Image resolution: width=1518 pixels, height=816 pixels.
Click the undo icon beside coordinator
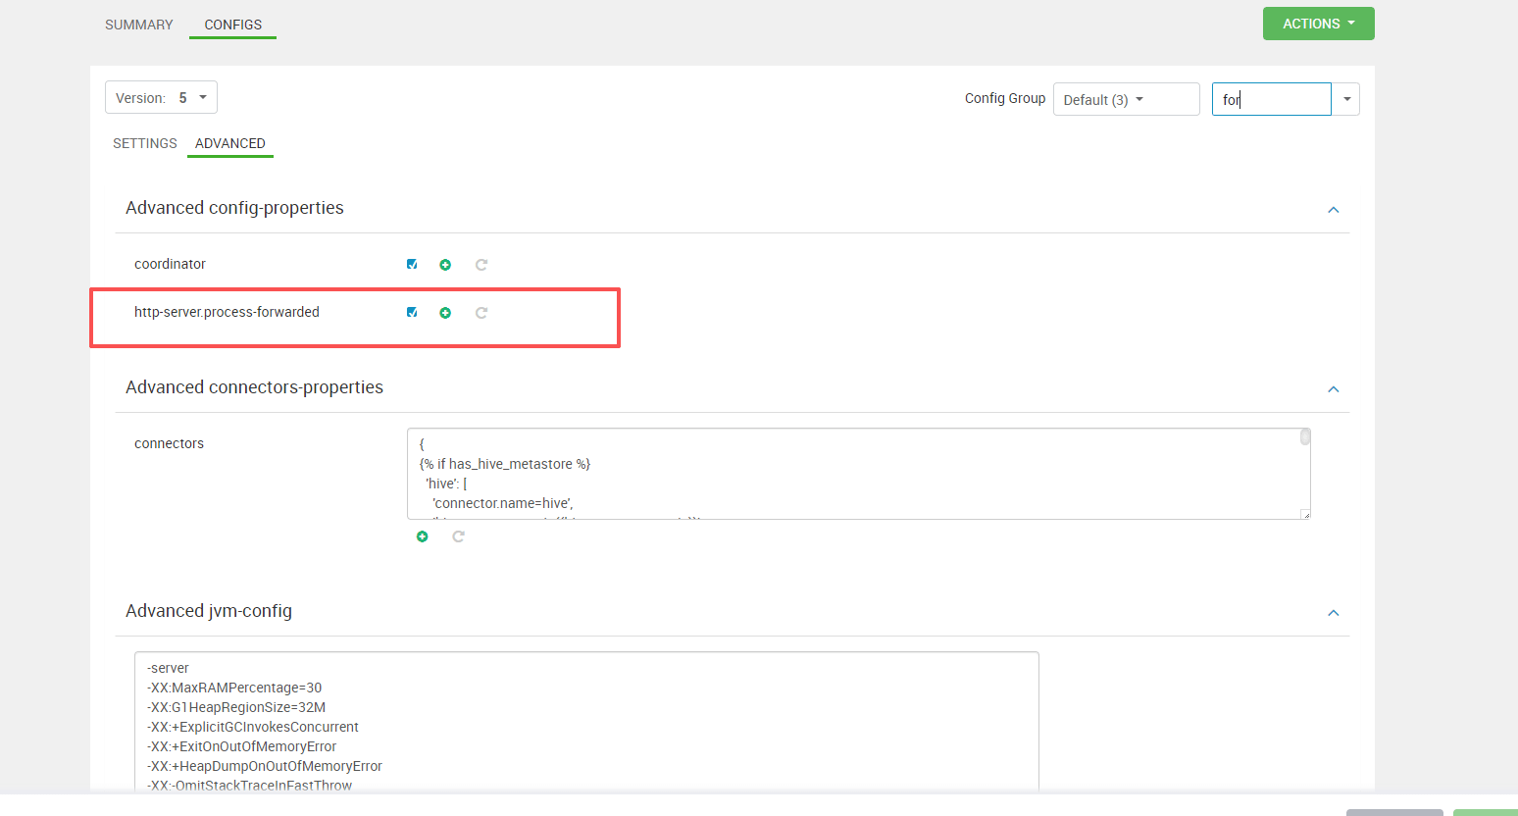tap(481, 265)
